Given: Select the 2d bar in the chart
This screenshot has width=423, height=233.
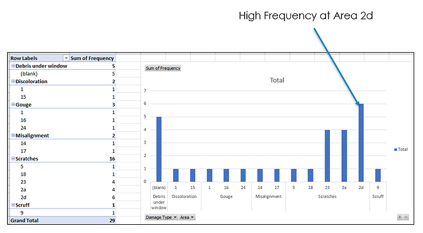Looking at the screenshot, I should point(361,143).
